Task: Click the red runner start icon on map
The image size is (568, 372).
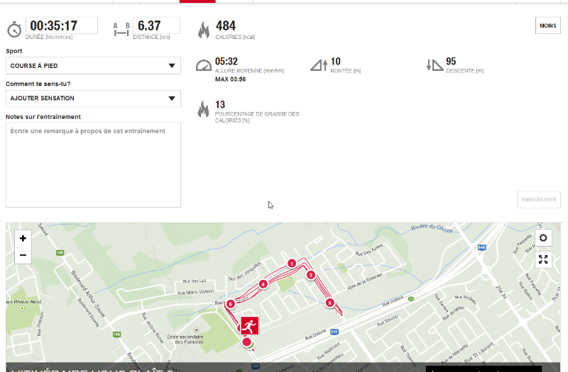Action: point(250,326)
